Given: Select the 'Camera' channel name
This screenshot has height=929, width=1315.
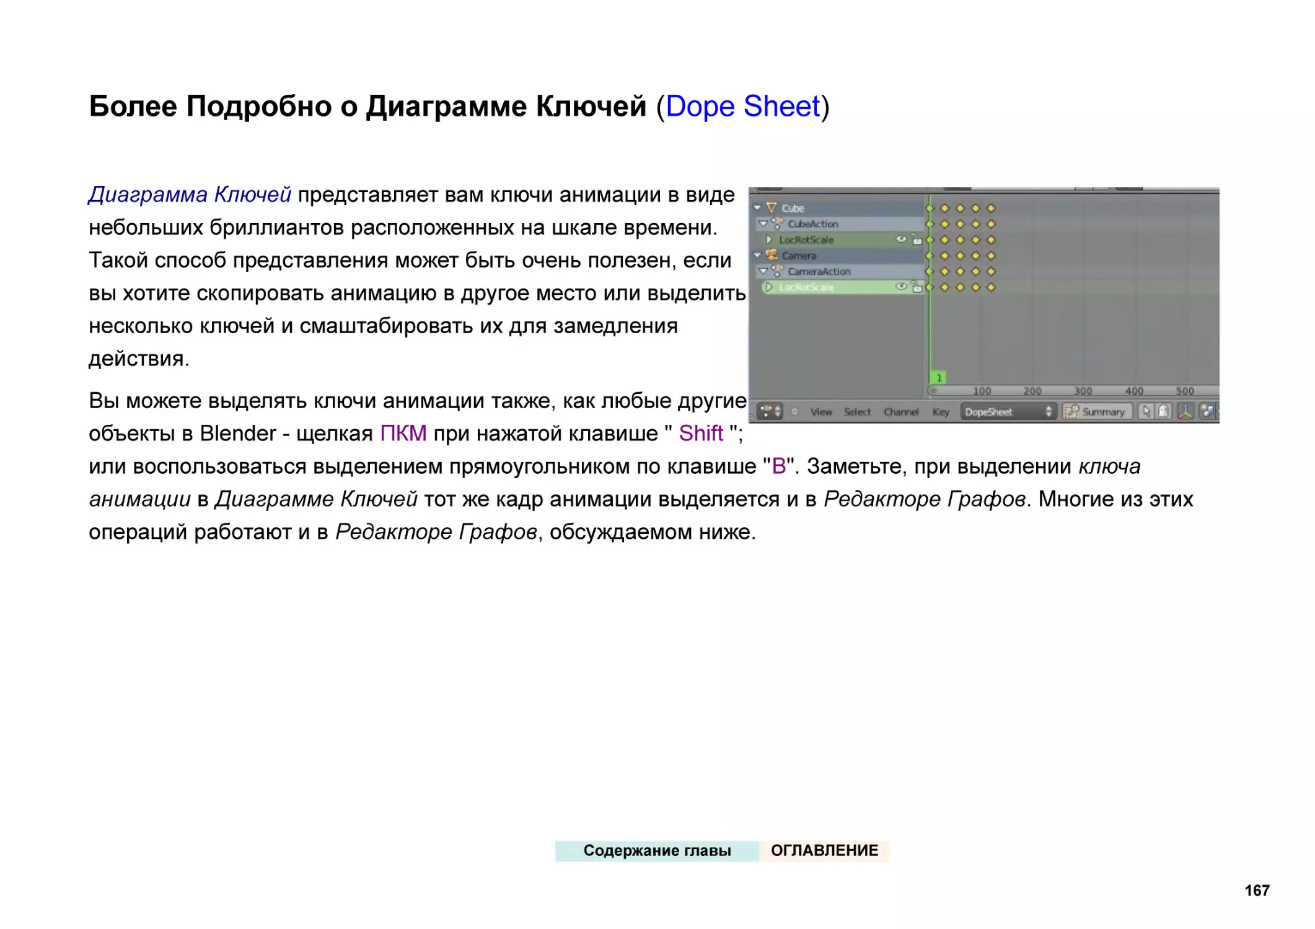Looking at the screenshot, I should tap(799, 256).
